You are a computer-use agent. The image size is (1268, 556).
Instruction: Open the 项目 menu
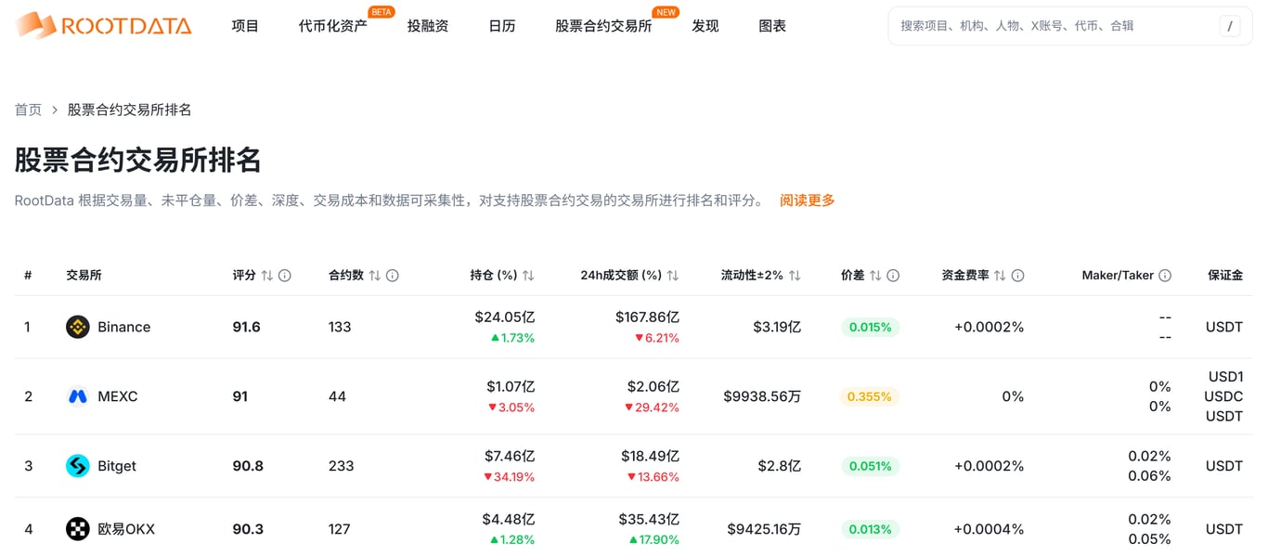[245, 26]
